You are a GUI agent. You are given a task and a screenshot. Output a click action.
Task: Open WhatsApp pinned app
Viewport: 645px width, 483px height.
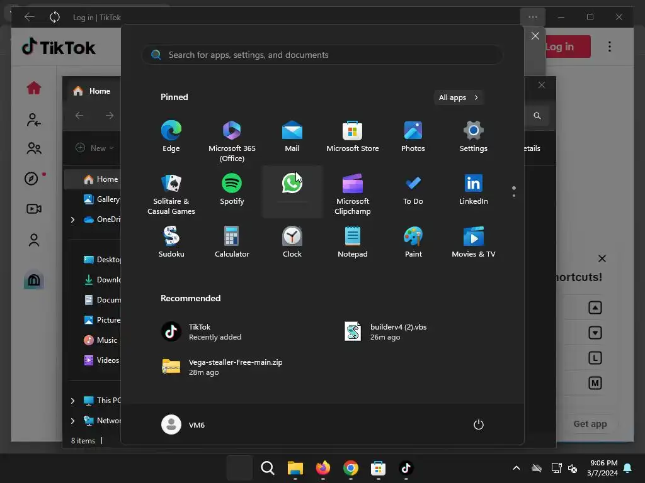[x=292, y=191]
